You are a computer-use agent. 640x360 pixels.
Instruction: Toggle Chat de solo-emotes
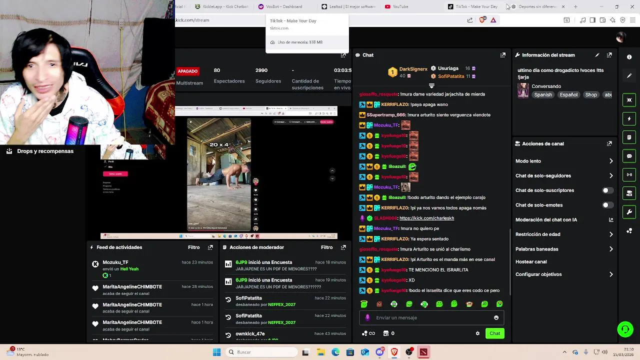tap(607, 205)
